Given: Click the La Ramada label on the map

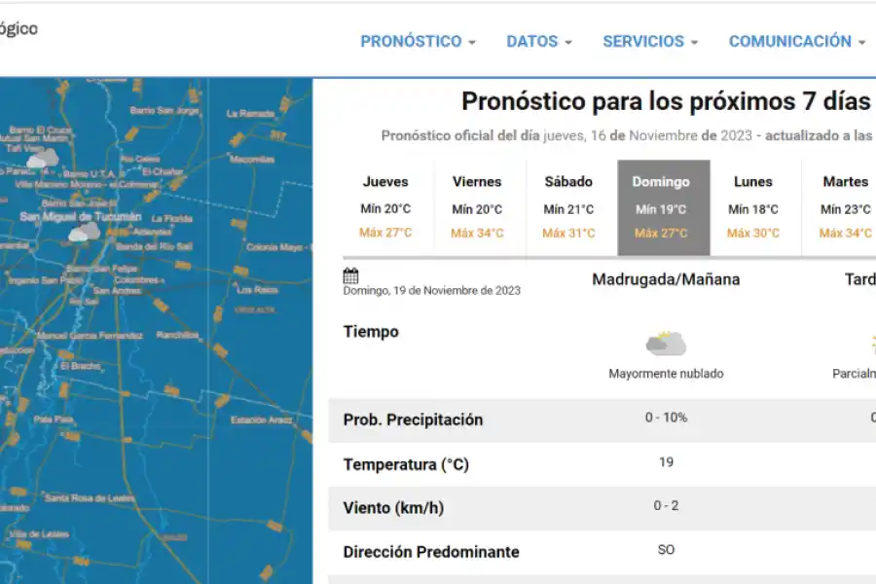Looking at the screenshot, I should 250,113.
